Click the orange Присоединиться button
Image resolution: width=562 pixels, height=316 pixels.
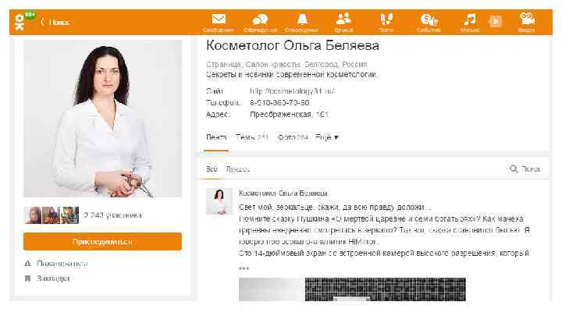(x=102, y=241)
